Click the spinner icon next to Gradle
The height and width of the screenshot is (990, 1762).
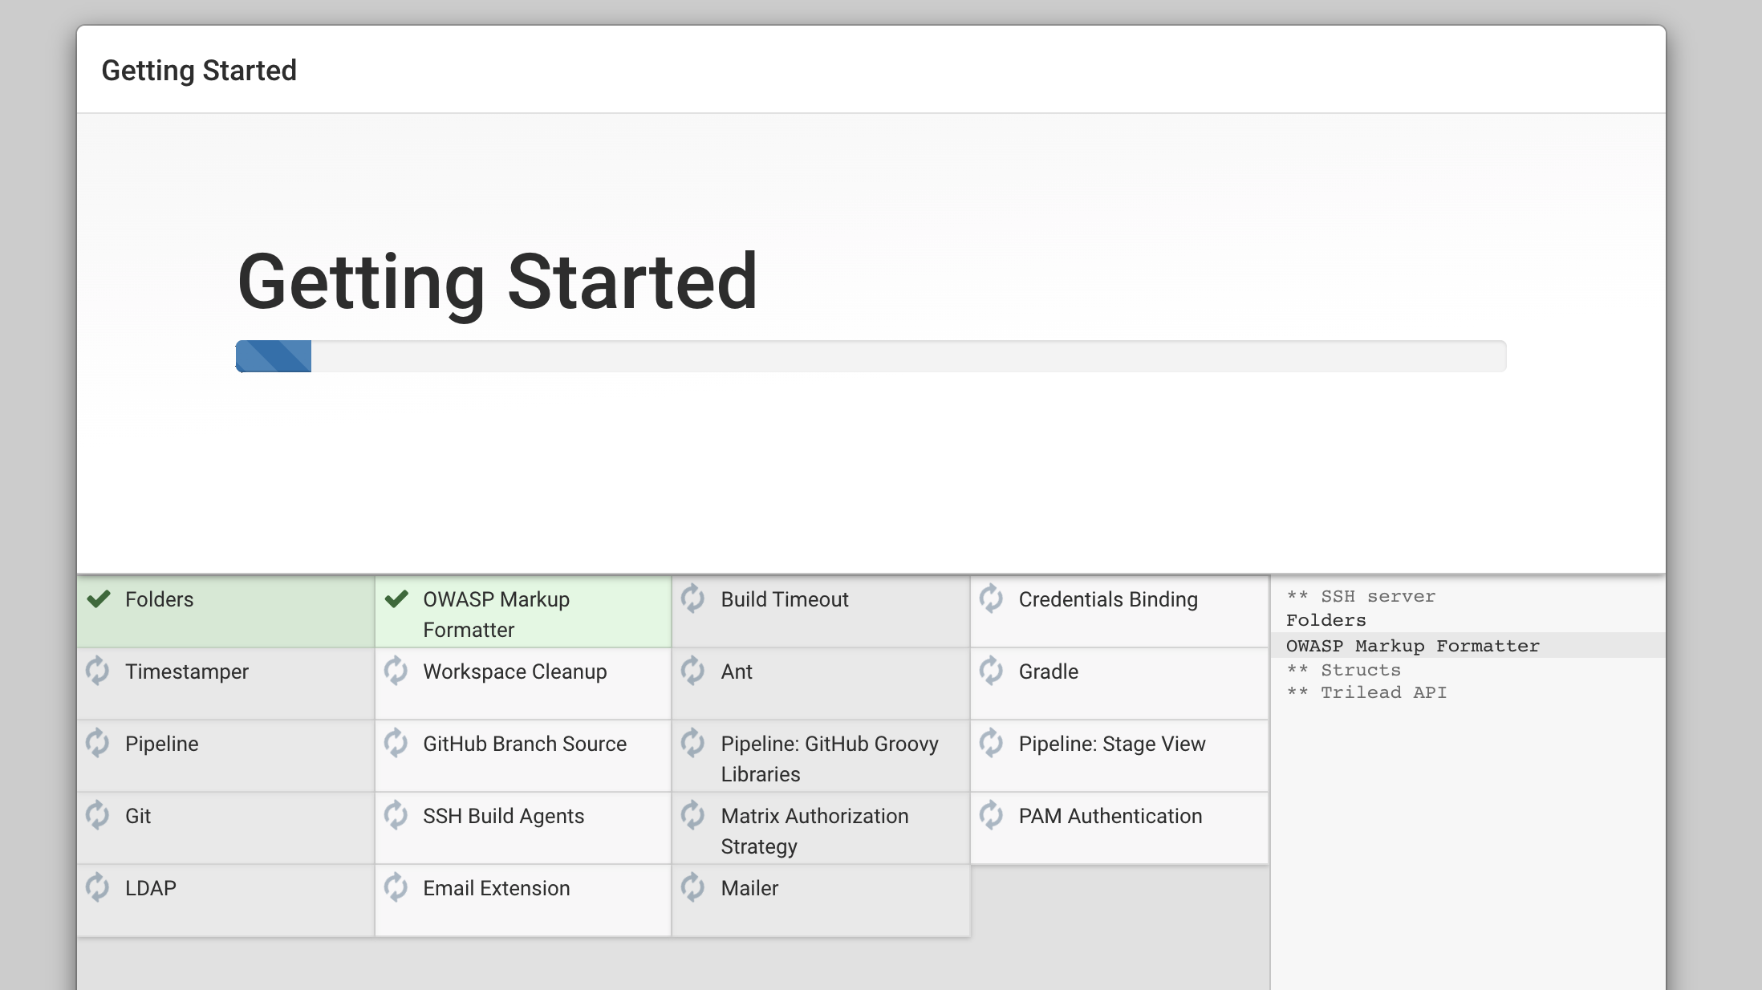[x=992, y=671]
